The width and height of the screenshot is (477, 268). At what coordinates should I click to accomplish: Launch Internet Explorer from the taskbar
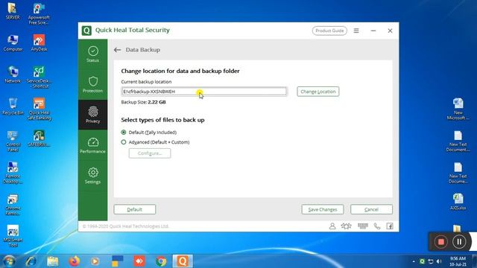(x=31, y=261)
